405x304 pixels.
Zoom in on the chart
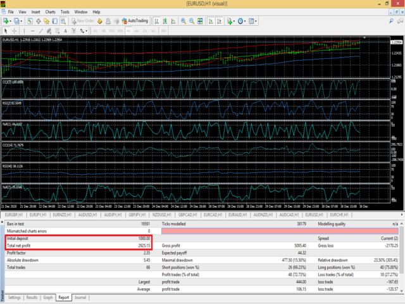184,21
